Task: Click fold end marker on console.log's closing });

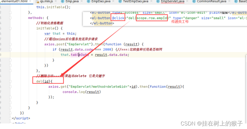Action: [10, 97]
